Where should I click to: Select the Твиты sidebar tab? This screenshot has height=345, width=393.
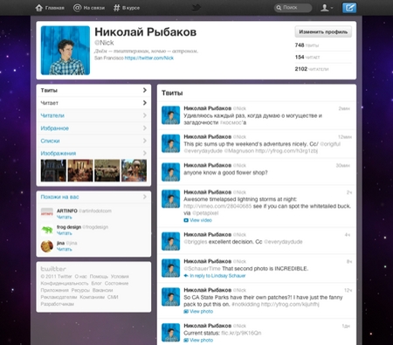point(93,91)
